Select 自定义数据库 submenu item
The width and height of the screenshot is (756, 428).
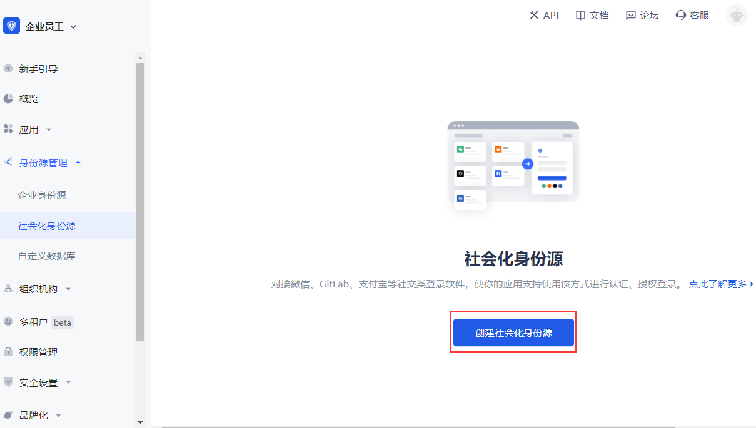coord(47,256)
